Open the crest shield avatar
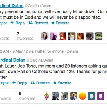The height and width of the screenshot is (107, 107). (47, 96)
